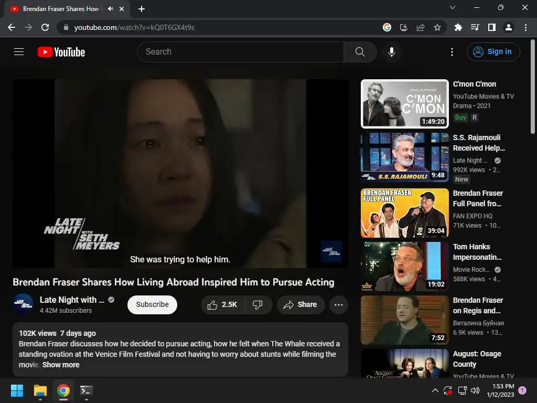Dislike the video with thumbs down
The width and height of the screenshot is (537, 403).
(257, 305)
